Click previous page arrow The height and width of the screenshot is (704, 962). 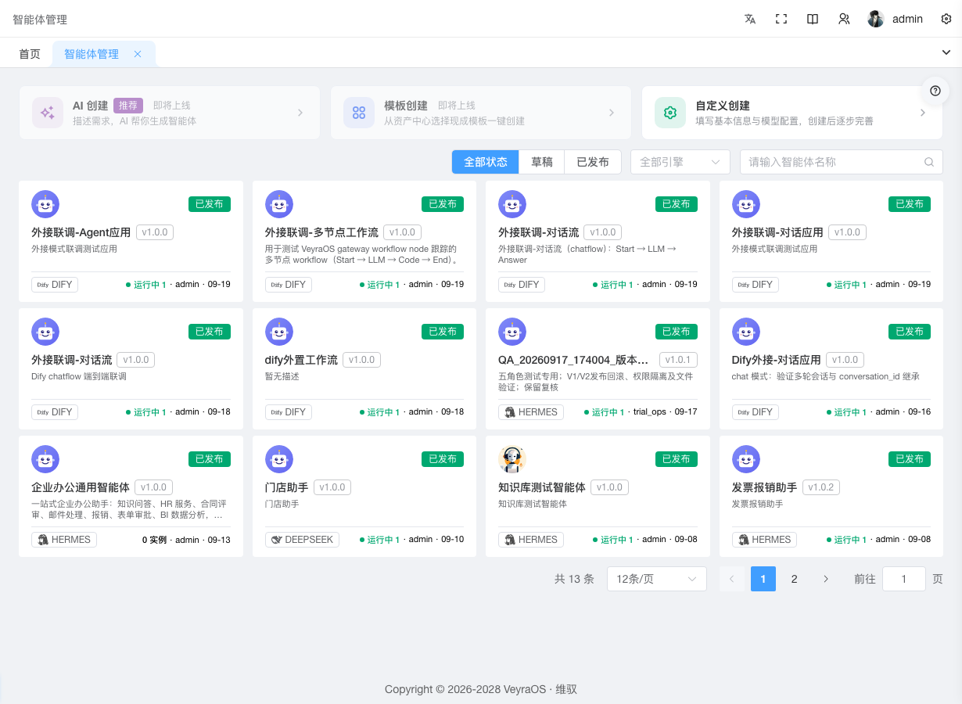tap(732, 579)
